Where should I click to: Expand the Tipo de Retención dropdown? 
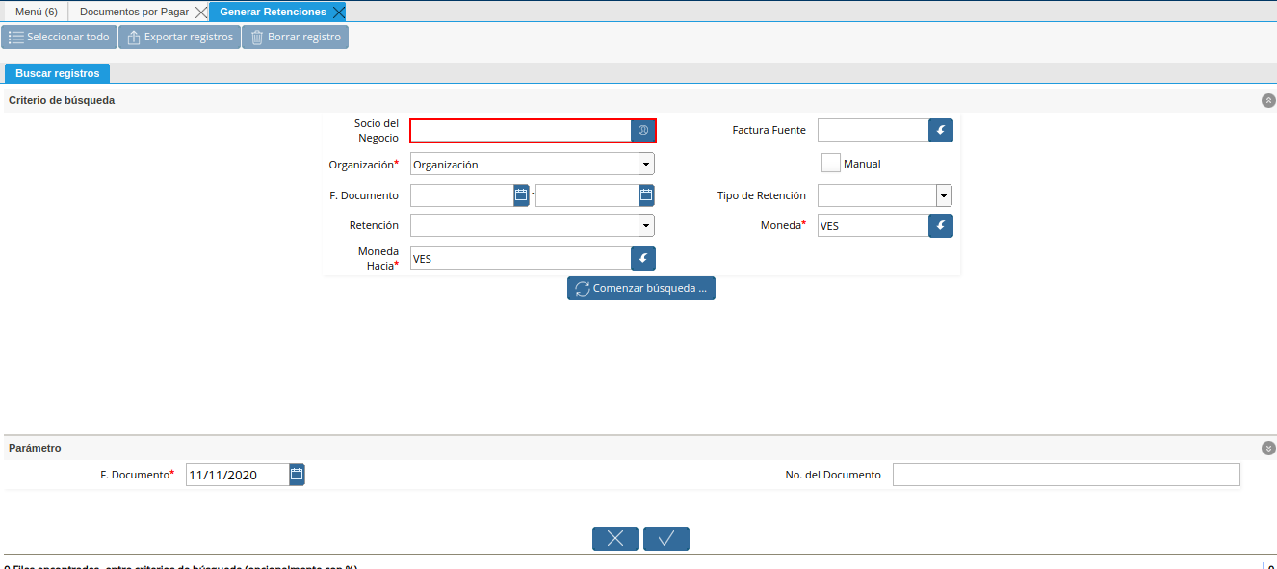(x=944, y=195)
